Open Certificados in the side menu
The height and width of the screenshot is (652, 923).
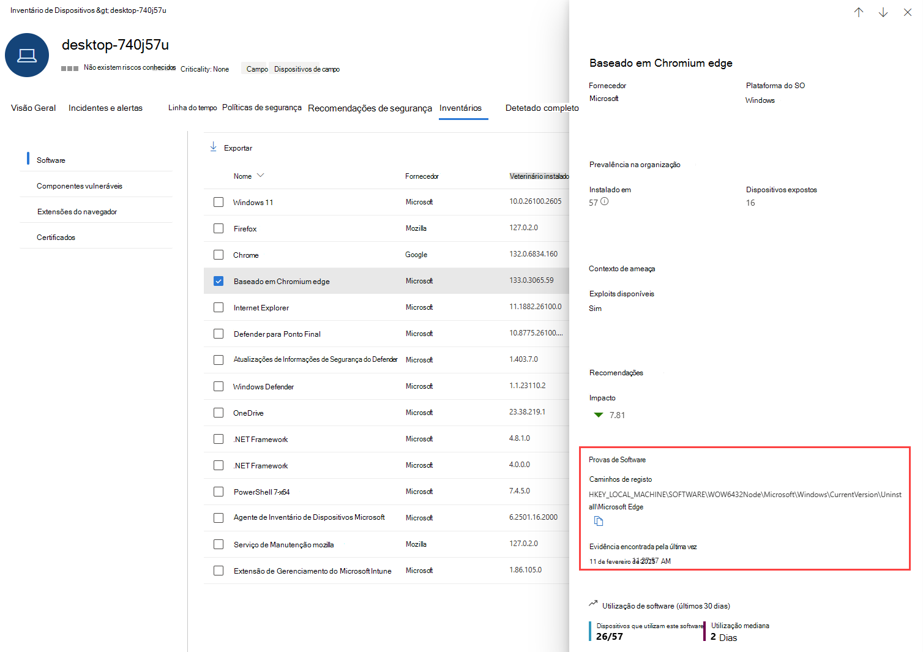[x=56, y=238]
